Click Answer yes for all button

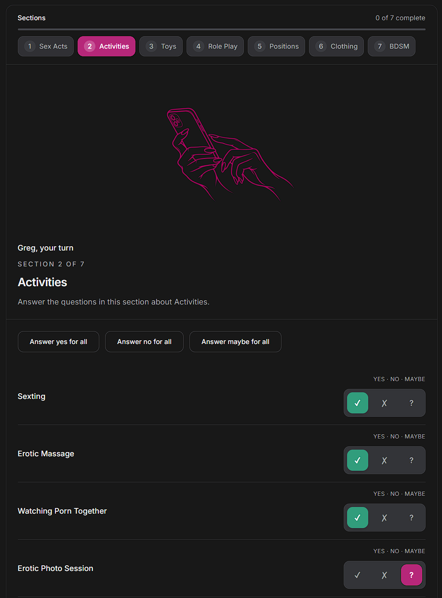pyautogui.click(x=58, y=342)
